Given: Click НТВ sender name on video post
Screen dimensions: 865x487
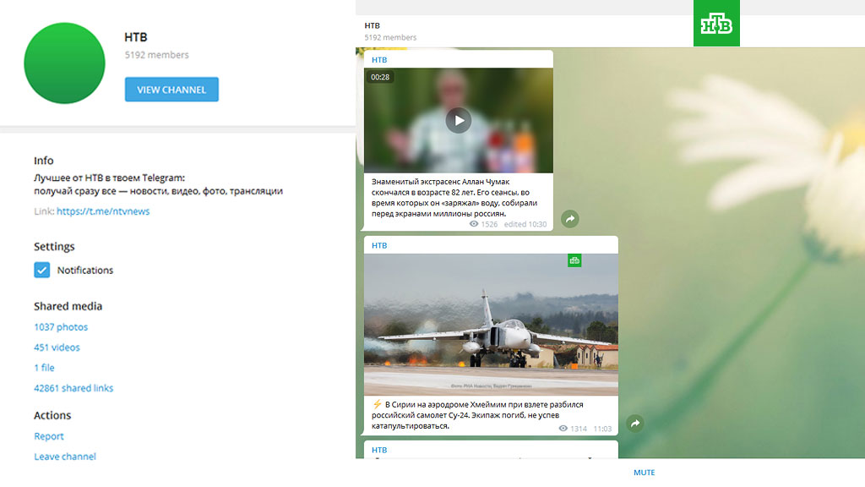Looking at the screenshot, I should point(379,60).
